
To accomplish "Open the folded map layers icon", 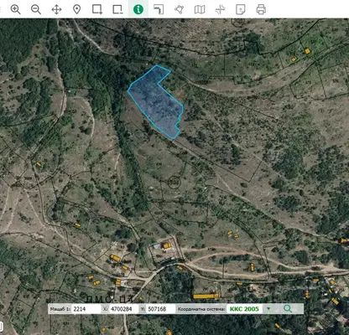I will coord(200,9).
